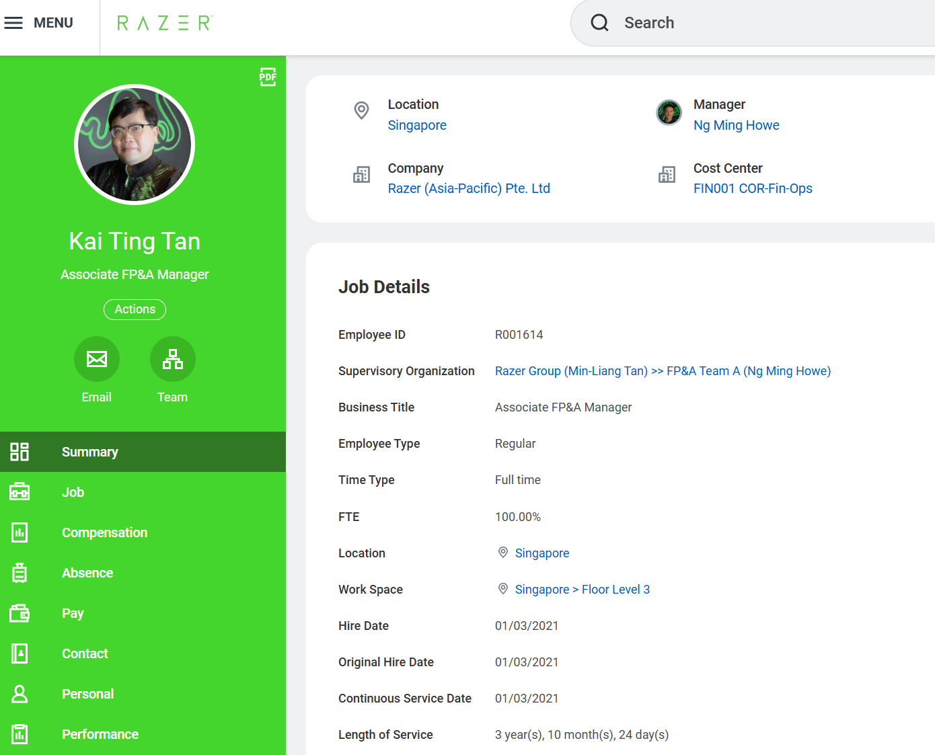
Task: Click the Supervisory Organization label
Action: 406,371
